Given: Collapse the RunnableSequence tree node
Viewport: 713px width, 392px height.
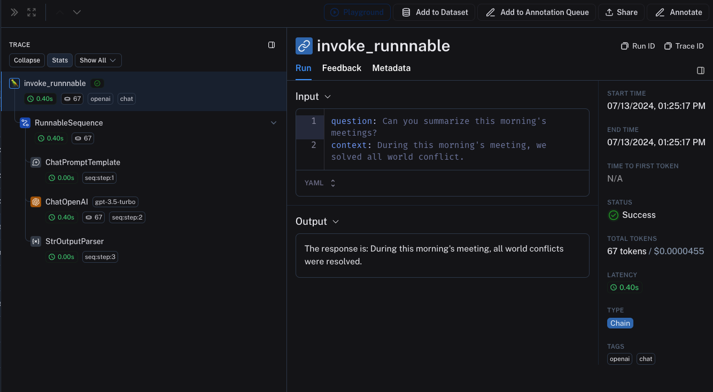Looking at the screenshot, I should (x=274, y=123).
